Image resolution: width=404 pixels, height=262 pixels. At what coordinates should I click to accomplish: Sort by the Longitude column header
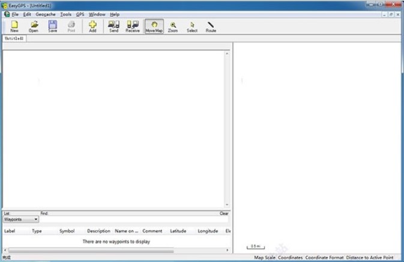[208, 231]
